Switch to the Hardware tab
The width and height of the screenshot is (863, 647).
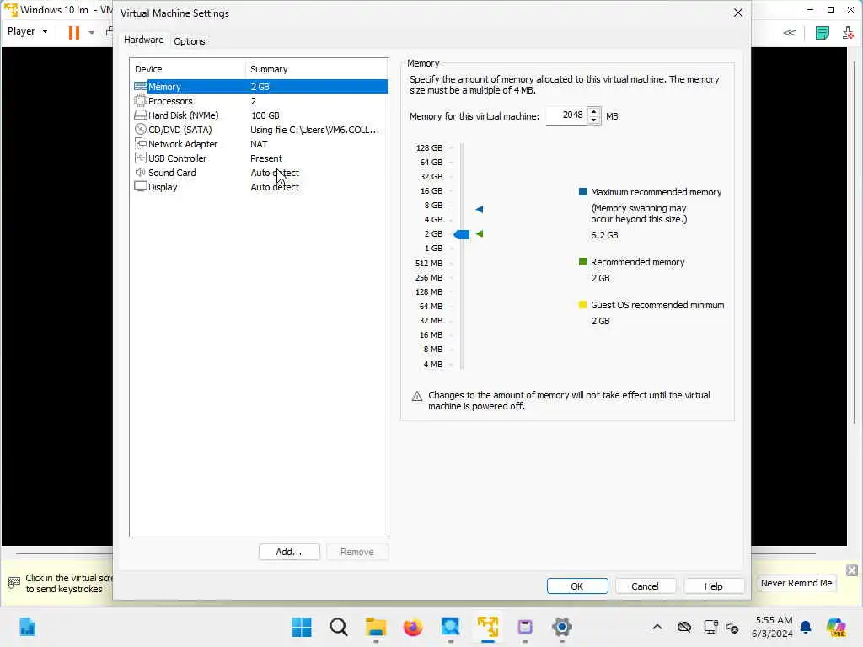(x=143, y=40)
